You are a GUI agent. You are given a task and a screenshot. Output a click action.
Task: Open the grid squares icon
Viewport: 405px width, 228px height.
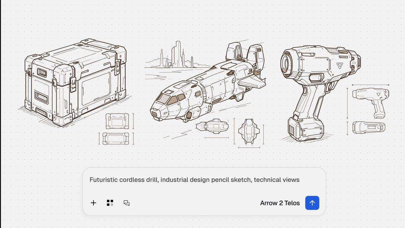pyautogui.click(x=110, y=203)
